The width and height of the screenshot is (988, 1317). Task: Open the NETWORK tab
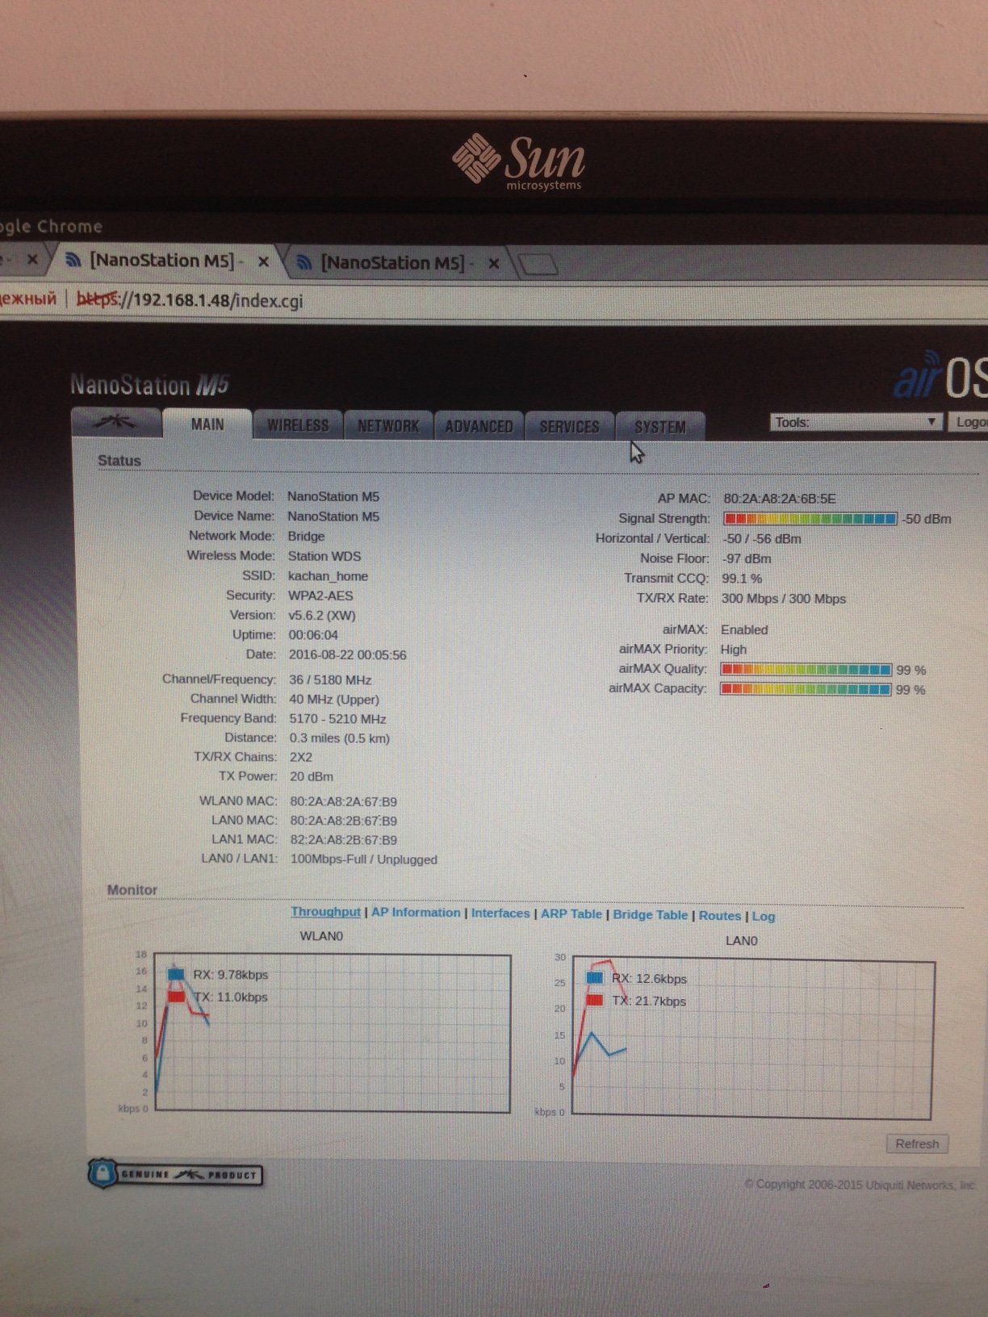388,426
